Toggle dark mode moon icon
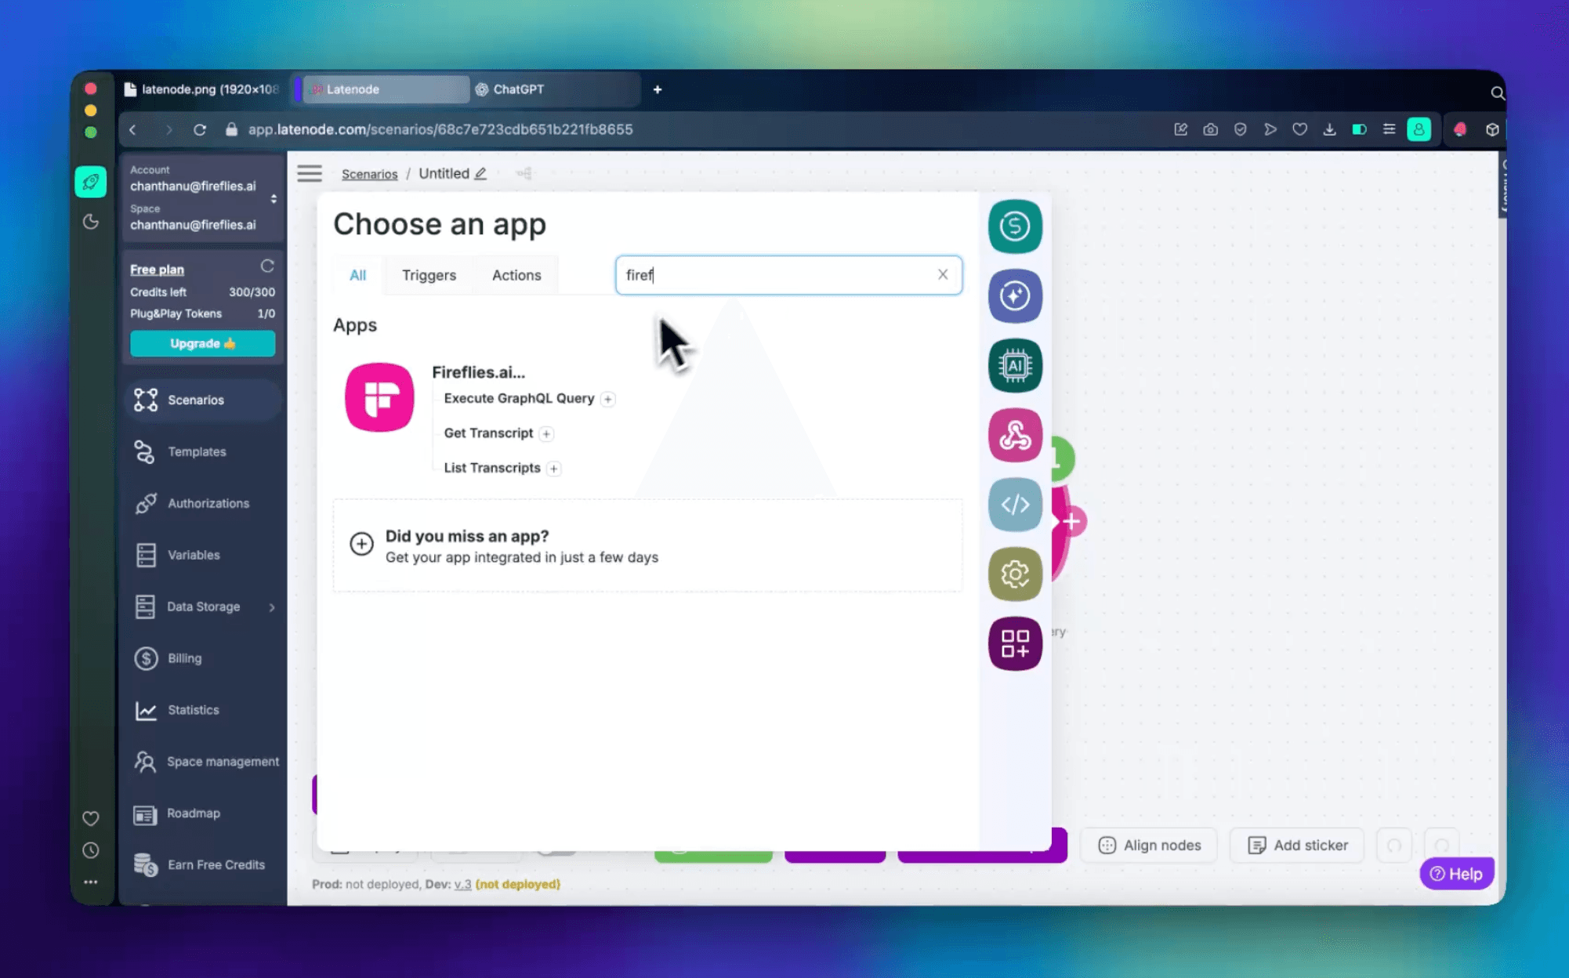Image resolution: width=1569 pixels, height=978 pixels. 91,222
